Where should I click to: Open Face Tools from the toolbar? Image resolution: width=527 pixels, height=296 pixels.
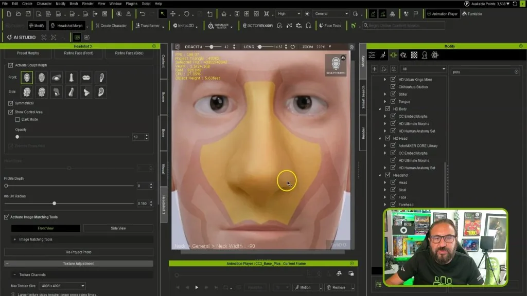[330, 26]
